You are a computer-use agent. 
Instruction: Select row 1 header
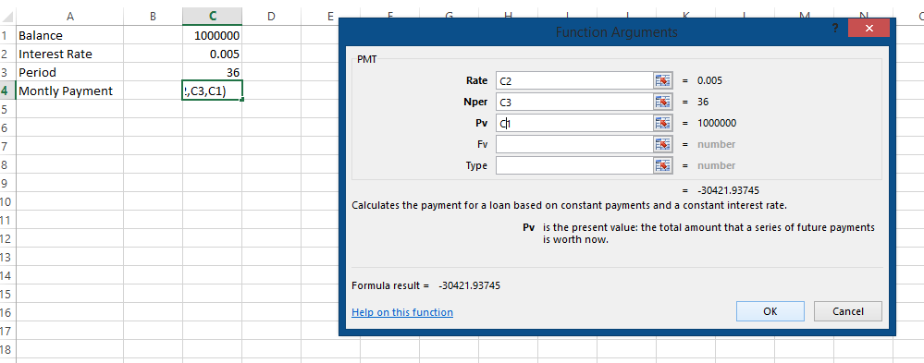pyautogui.click(x=7, y=35)
